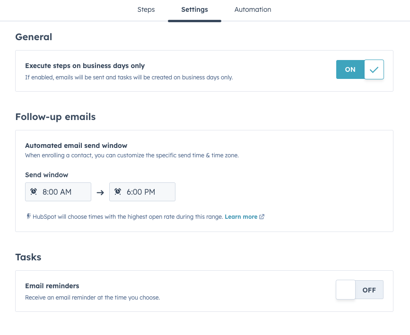Open the Learn more link
410x335 pixels.
tap(241, 216)
